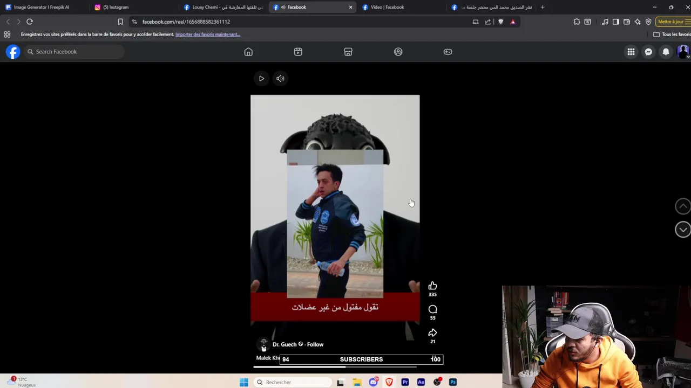Open Dr. Guech profile name
Screen dimensions: 691x388
(284, 344)
